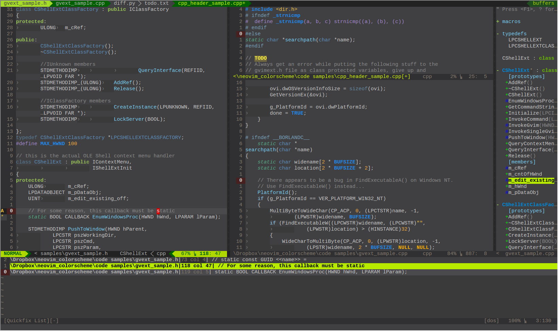
Task: Click the '#' protected marker before EnumWindowsProc
Action: tap(507, 101)
